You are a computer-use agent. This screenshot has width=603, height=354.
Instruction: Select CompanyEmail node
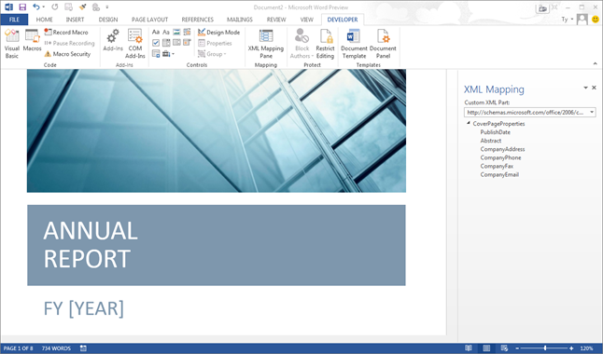point(499,174)
